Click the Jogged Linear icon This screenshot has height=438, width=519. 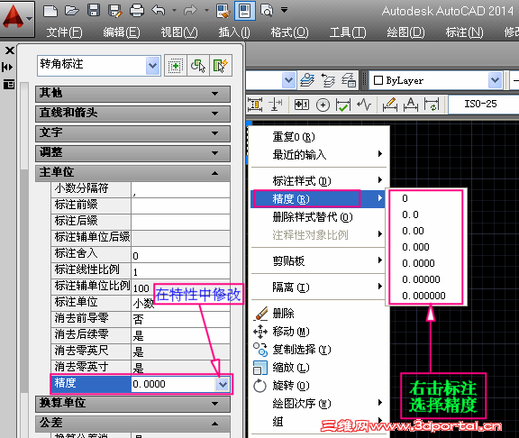(364, 105)
